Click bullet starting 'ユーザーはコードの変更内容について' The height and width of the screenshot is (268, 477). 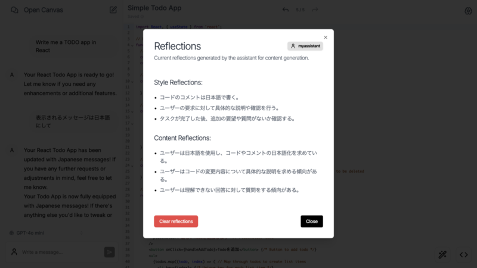tap(238, 175)
